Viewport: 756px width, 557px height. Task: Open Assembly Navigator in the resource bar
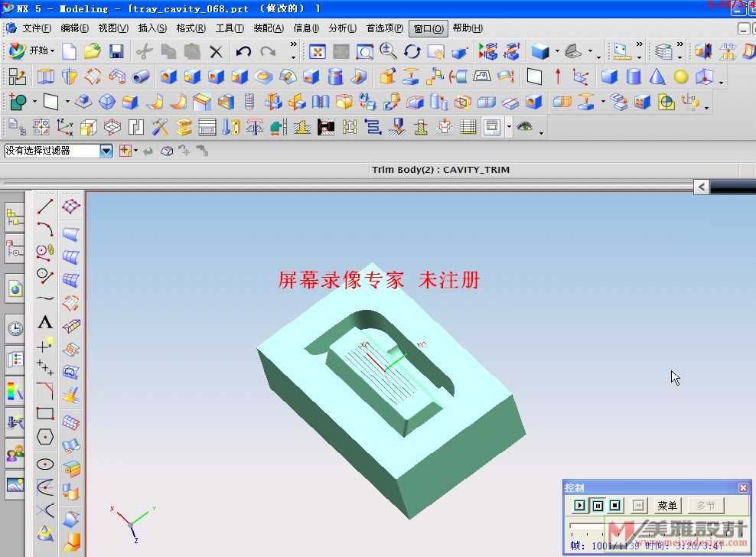pyautogui.click(x=15, y=216)
